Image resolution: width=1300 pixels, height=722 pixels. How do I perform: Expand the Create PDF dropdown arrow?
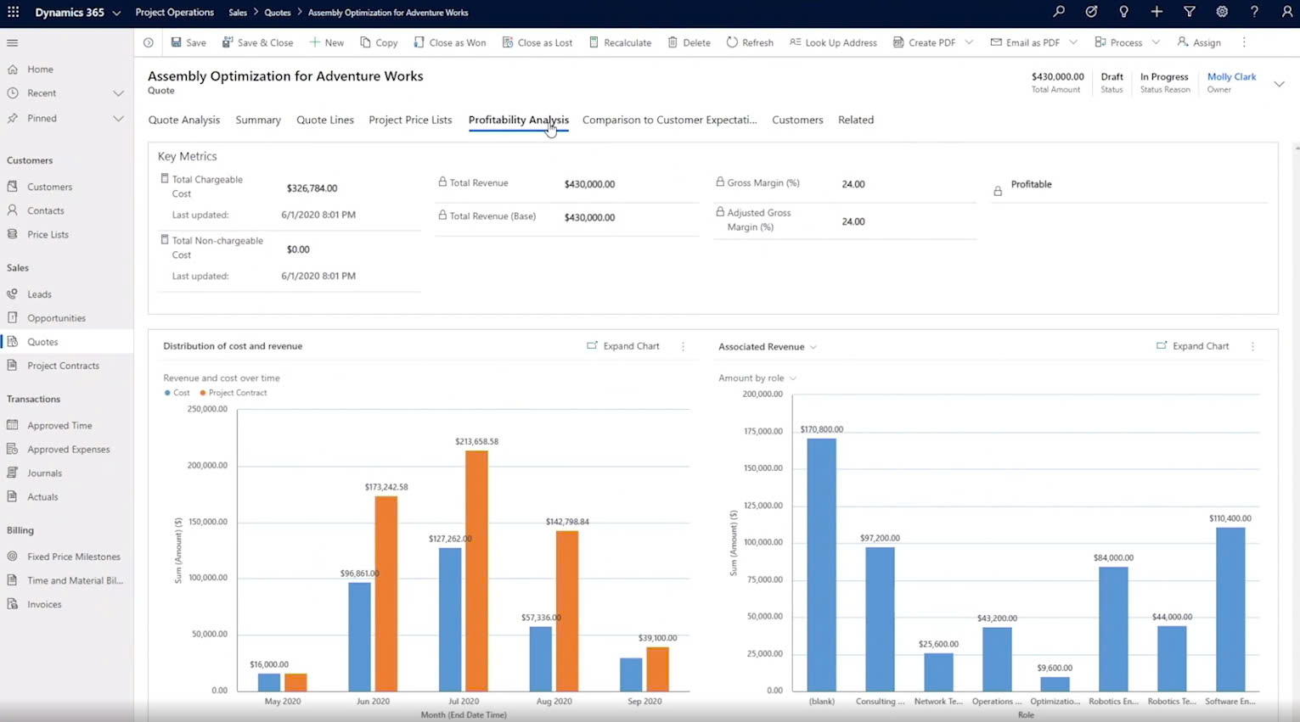point(969,42)
